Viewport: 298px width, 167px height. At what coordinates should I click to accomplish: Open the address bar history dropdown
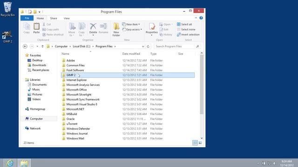point(143,46)
